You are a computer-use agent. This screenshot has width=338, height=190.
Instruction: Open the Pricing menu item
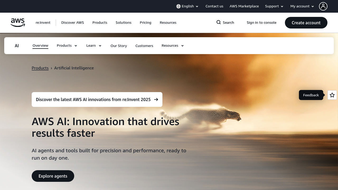pos(145,22)
